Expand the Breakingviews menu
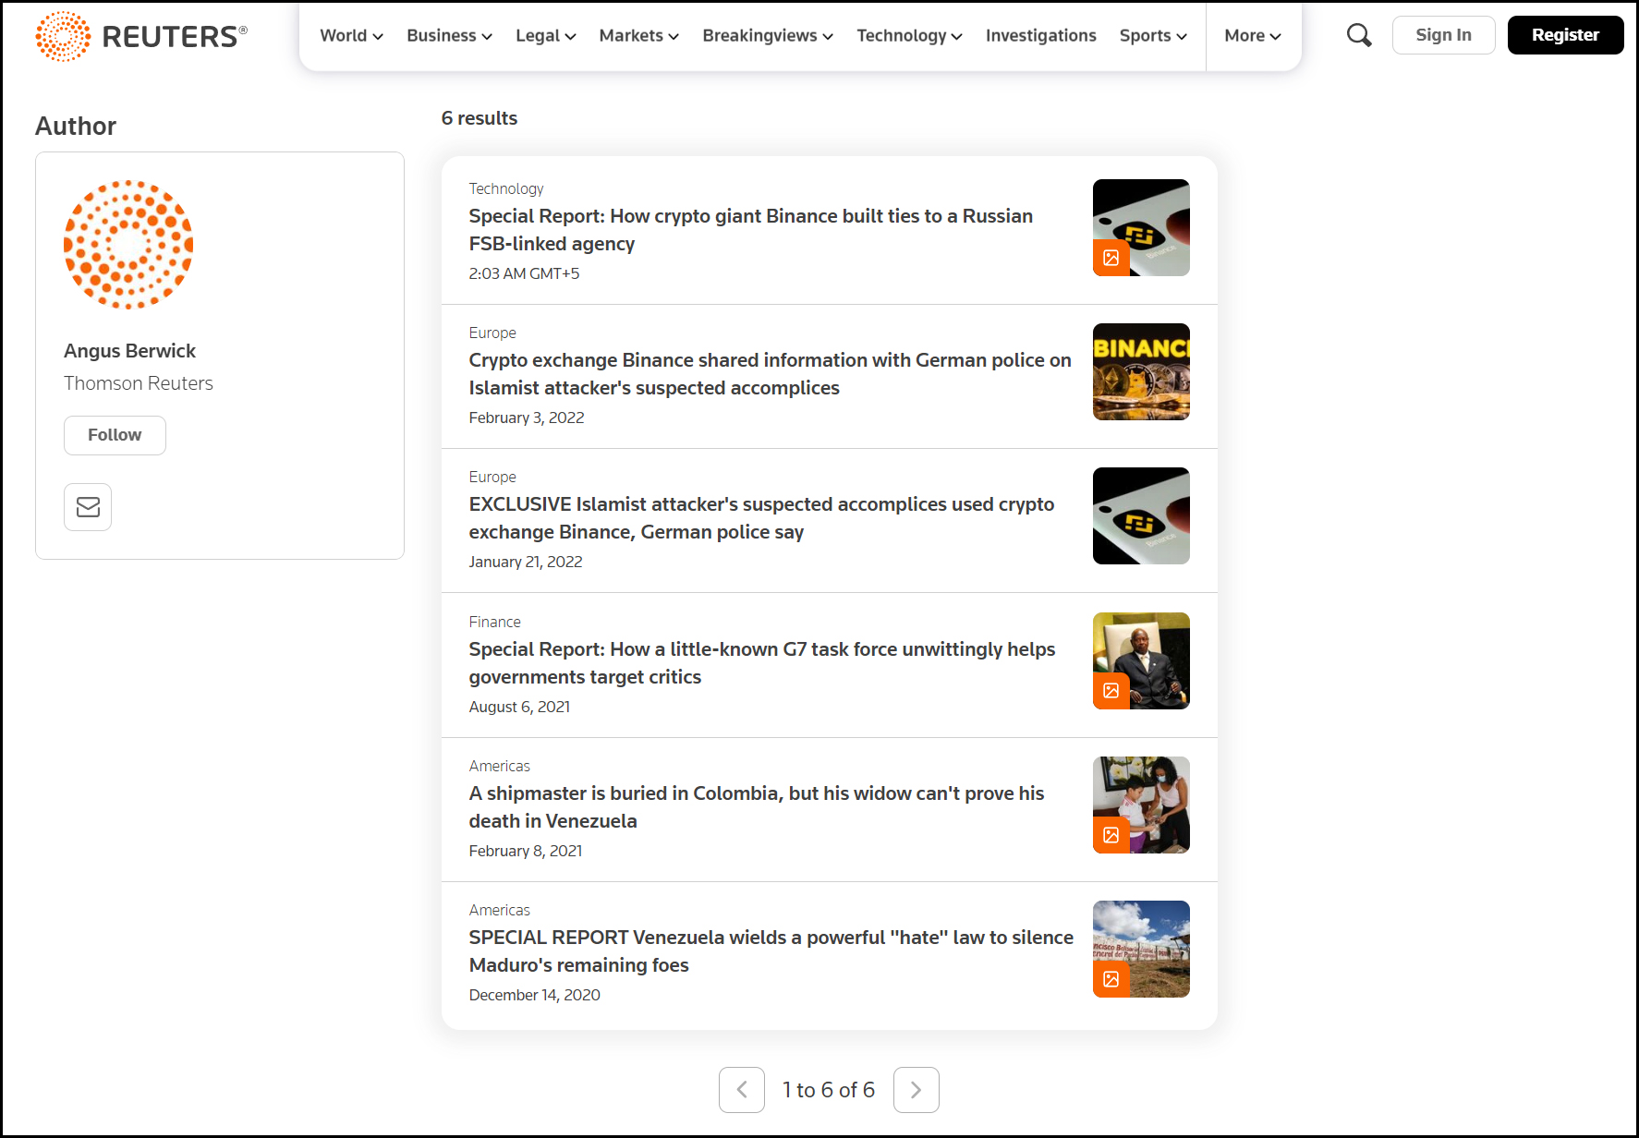The height and width of the screenshot is (1138, 1639). pyautogui.click(x=767, y=35)
